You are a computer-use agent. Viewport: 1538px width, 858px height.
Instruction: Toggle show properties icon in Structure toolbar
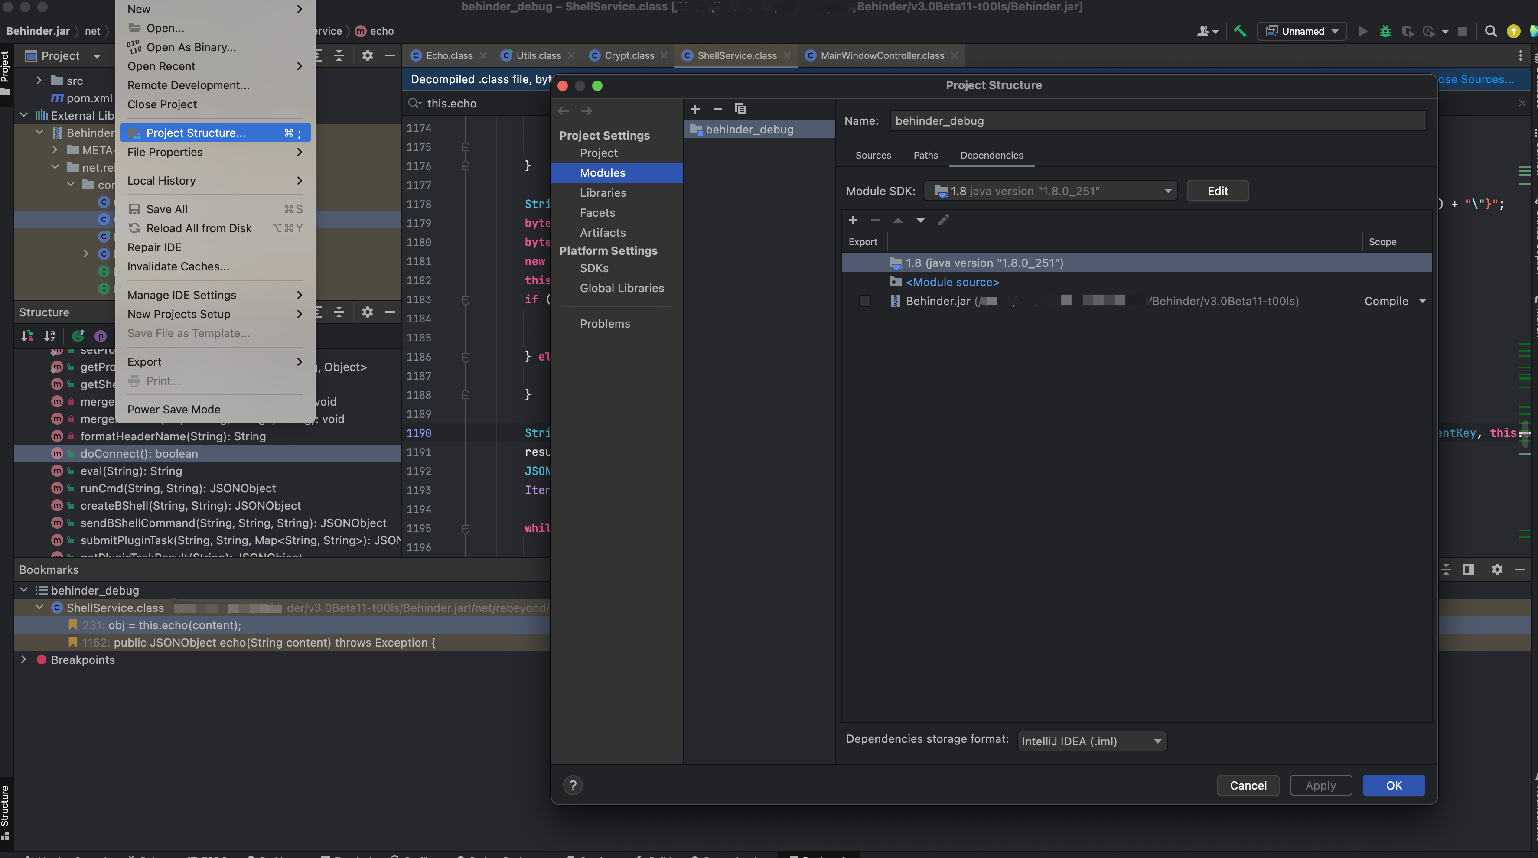tap(100, 336)
